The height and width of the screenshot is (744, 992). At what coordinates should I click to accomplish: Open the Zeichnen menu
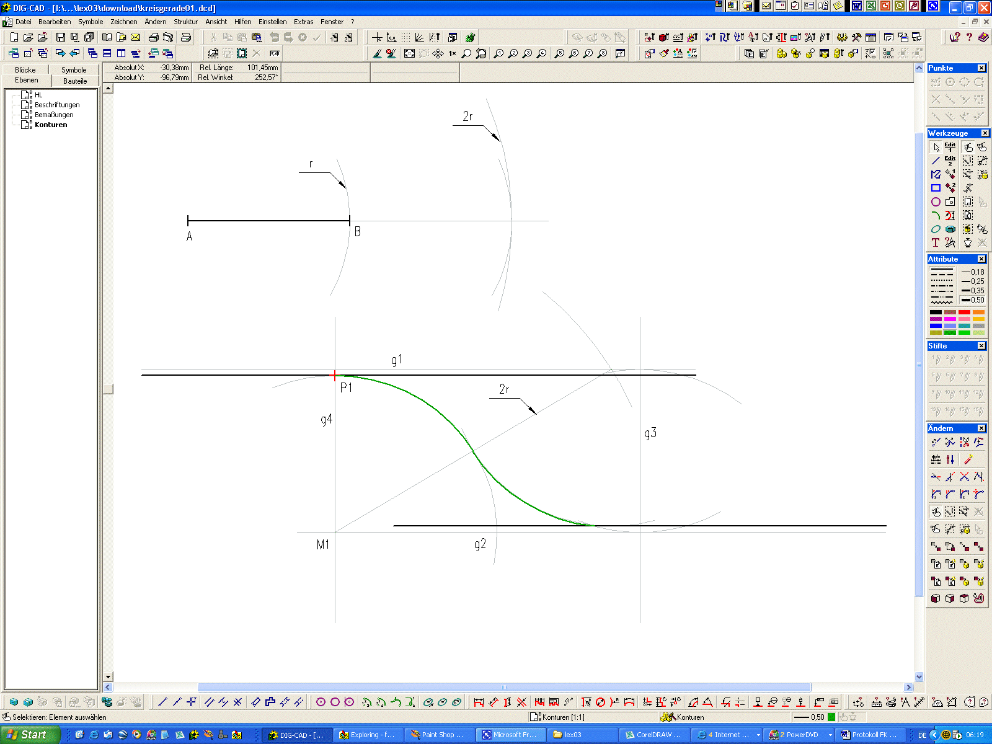(123, 22)
